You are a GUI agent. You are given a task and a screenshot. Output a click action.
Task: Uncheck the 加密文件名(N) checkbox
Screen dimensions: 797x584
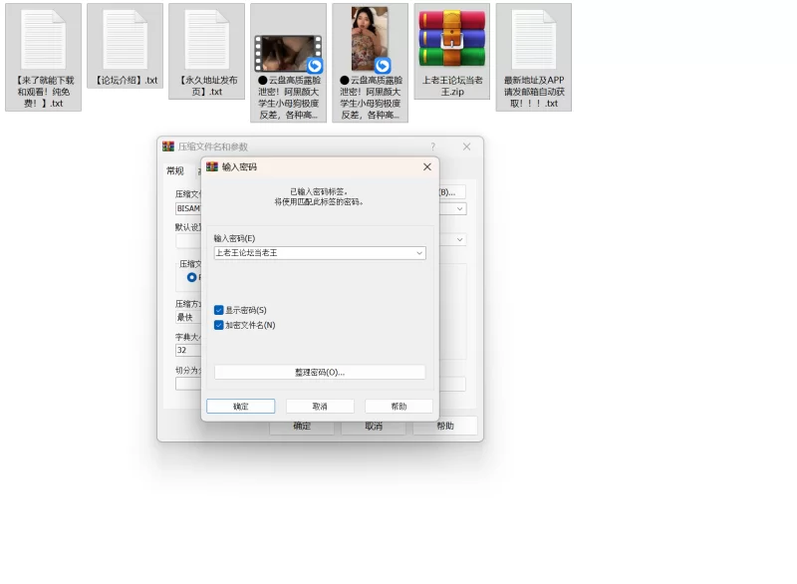[x=219, y=325]
